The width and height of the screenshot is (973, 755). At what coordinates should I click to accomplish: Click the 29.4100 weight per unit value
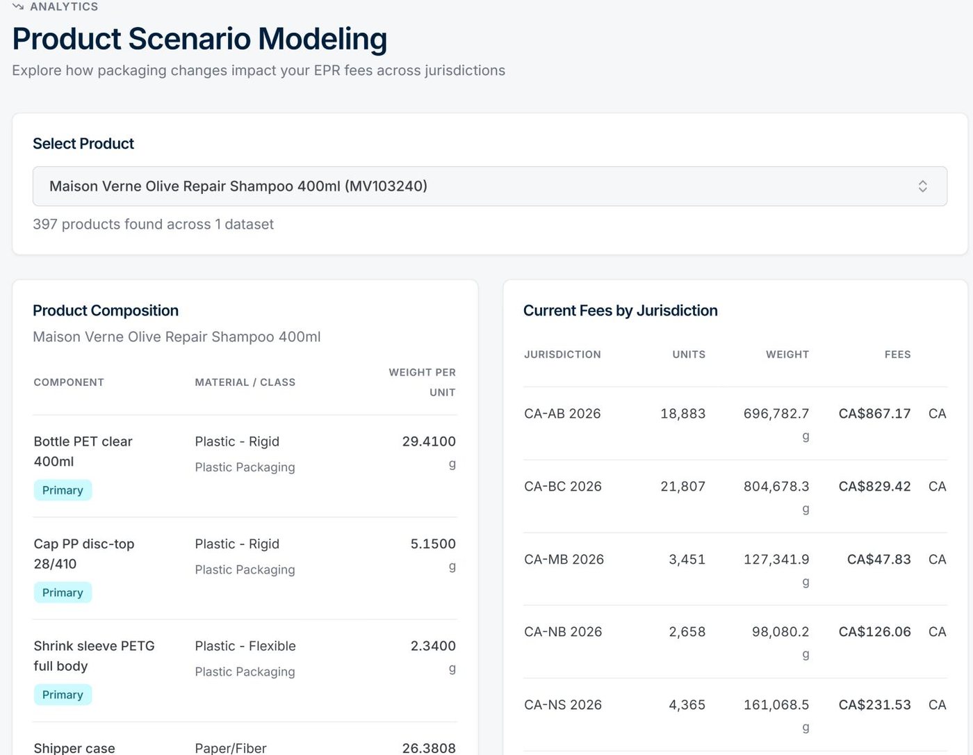429,441
